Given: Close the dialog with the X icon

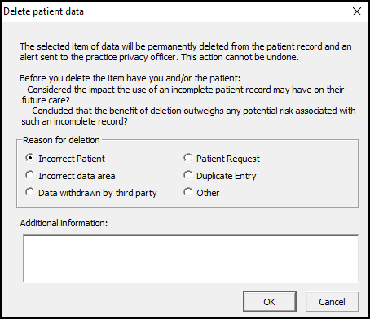Looking at the screenshot, I should point(357,11).
